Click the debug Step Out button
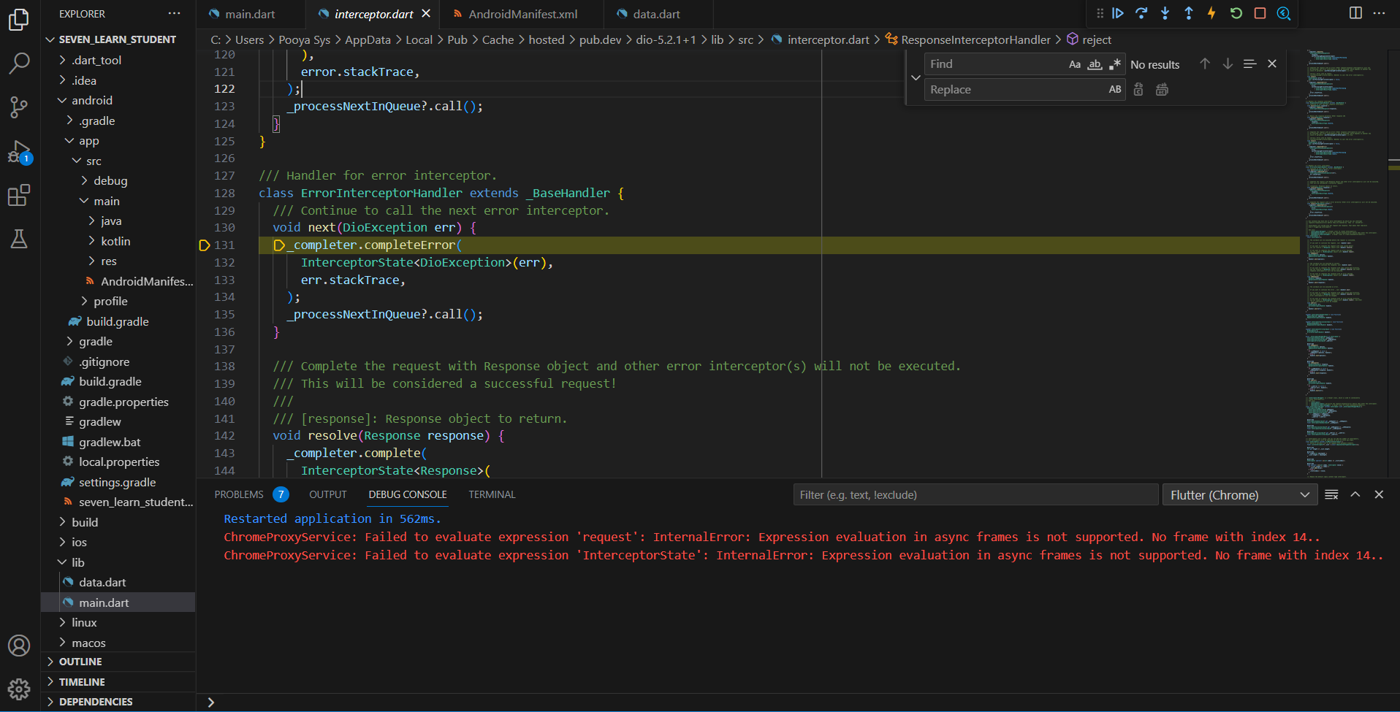 coord(1189,13)
